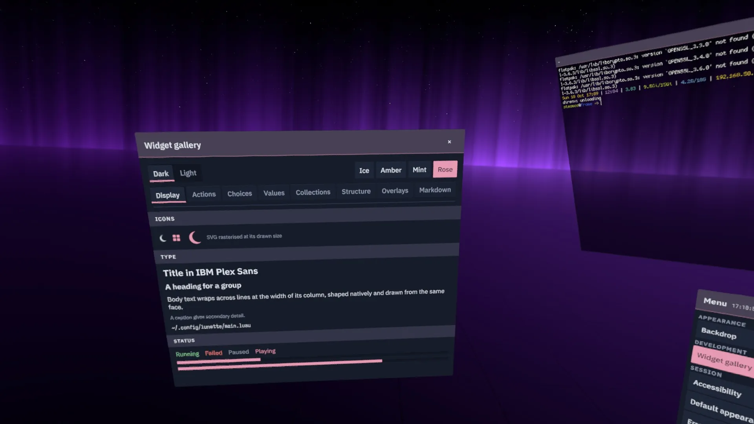The height and width of the screenshot is (424, 754).
Task: Switch to the Dark theme
Action: (161, 174)
